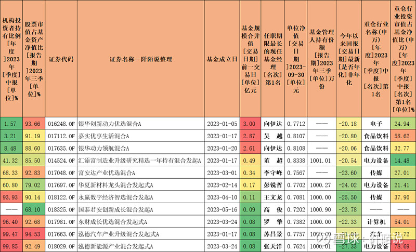Select inception date 2023-03-01
The height and width of the screenshot is (252, 416).
pyautogui.click(x=222, y=173)
